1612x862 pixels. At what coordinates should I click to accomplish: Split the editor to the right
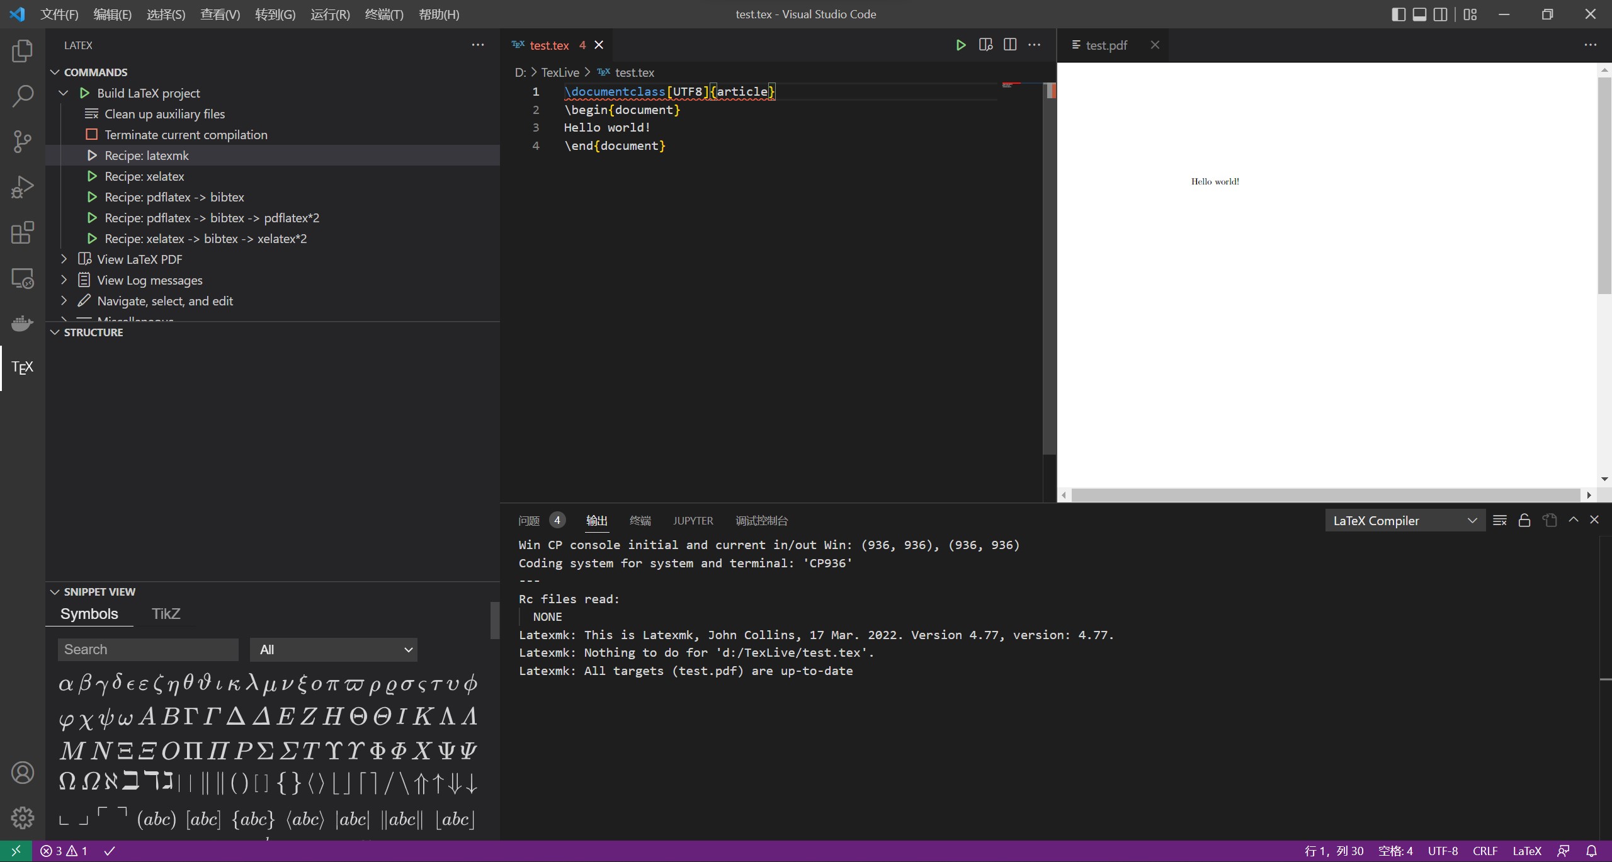click(1010, 45)
